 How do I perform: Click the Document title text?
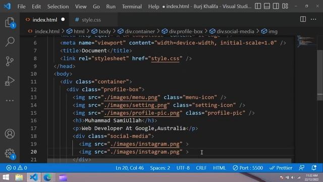point(94,51)
